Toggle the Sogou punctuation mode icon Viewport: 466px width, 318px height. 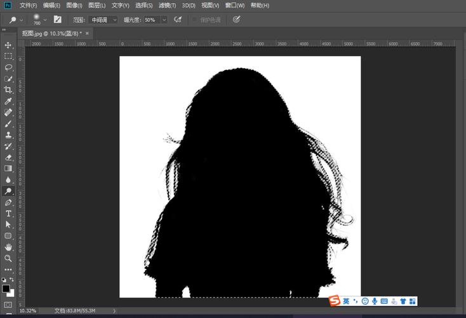pos(356,301)
